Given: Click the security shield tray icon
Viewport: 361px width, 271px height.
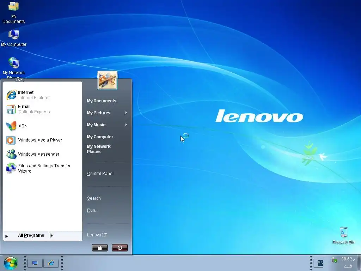Looking at the screenshot, I should (334, 260).
